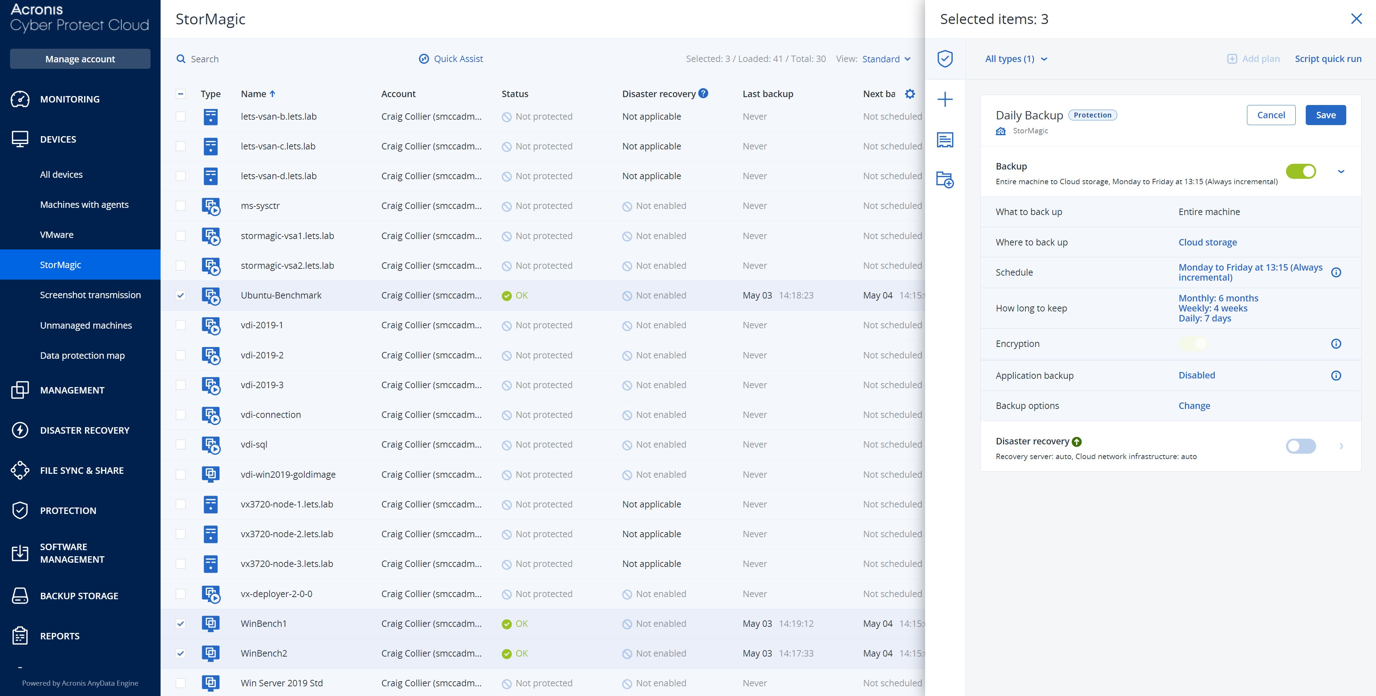Image resolution: width=1376 pixels, height=696 pixels.
Task: Open Machines with agents
Action: click(84, 205)
